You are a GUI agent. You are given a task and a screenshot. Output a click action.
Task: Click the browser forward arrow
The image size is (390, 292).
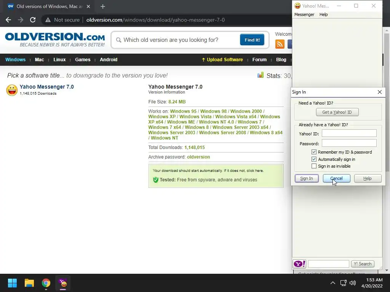coord(21,20)
